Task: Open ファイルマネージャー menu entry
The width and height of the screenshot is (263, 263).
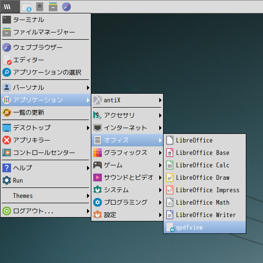Action: point(46,32)
